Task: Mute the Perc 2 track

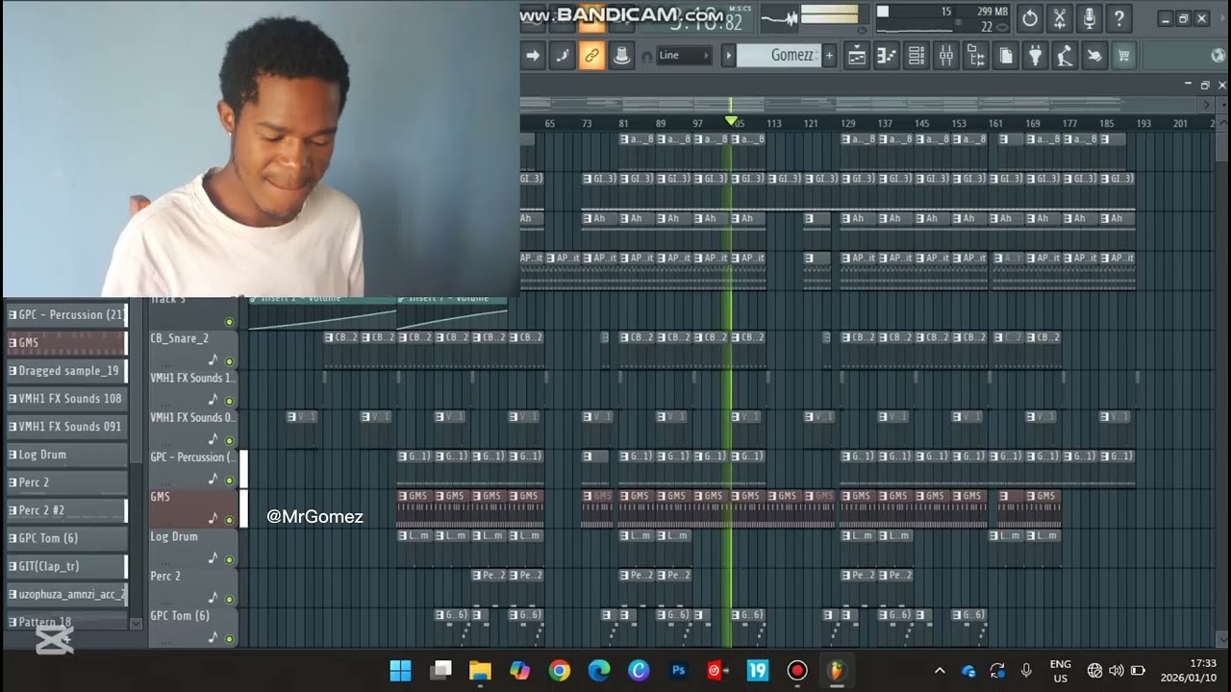Action: pos(229,599)
